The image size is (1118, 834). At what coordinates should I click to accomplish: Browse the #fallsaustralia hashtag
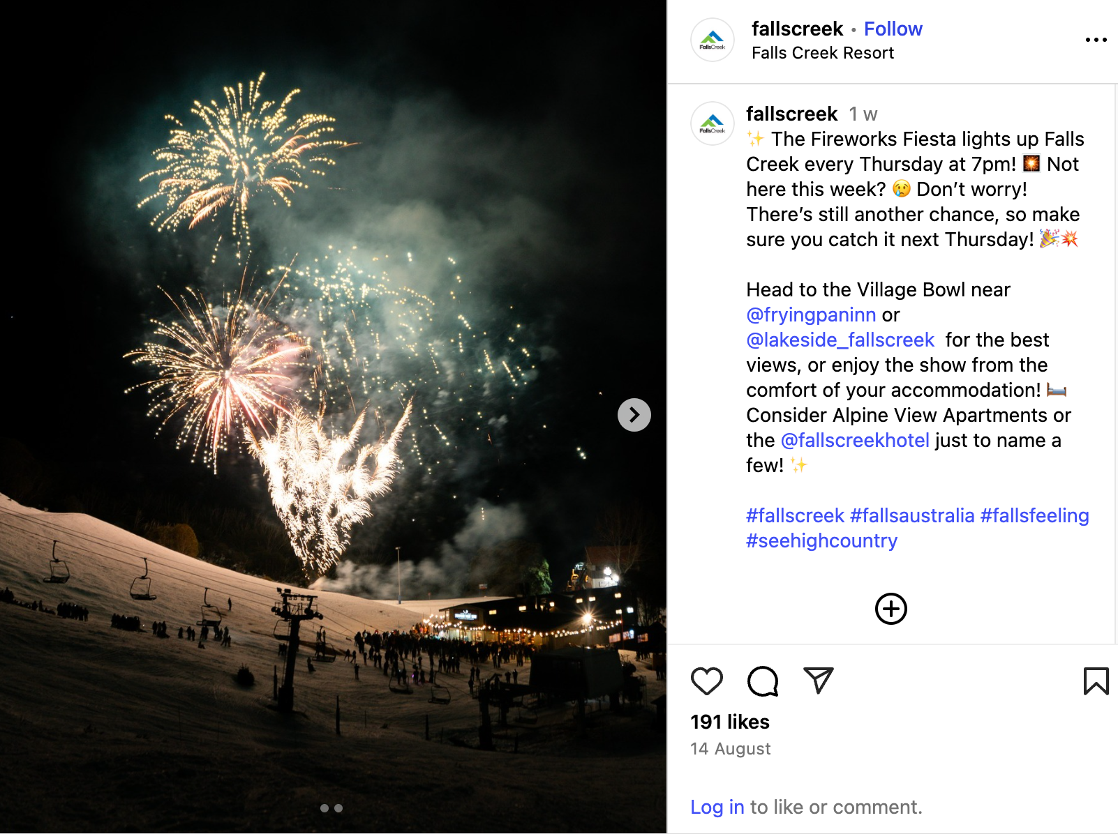pyautogui.click(x=912, y=515)
